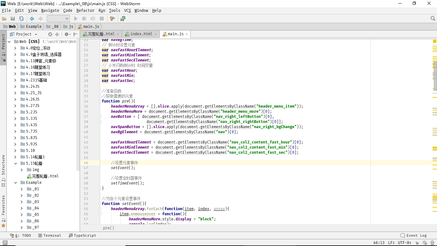Click the Stop square icon

tap(102, 19)
